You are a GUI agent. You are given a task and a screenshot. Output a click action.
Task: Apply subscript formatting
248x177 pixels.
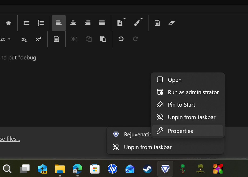24,39
